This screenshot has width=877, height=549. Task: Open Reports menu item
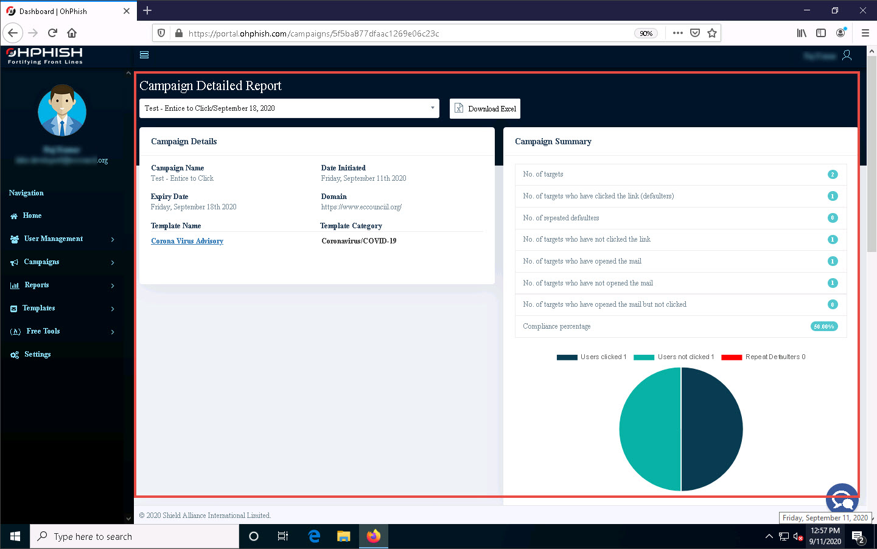pos(37,285)
